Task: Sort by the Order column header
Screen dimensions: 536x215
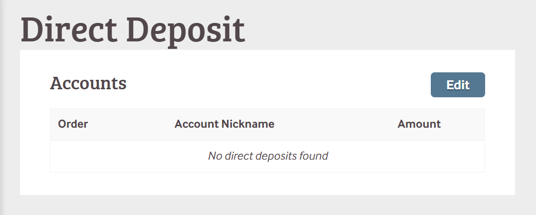Action: [73, 124]
